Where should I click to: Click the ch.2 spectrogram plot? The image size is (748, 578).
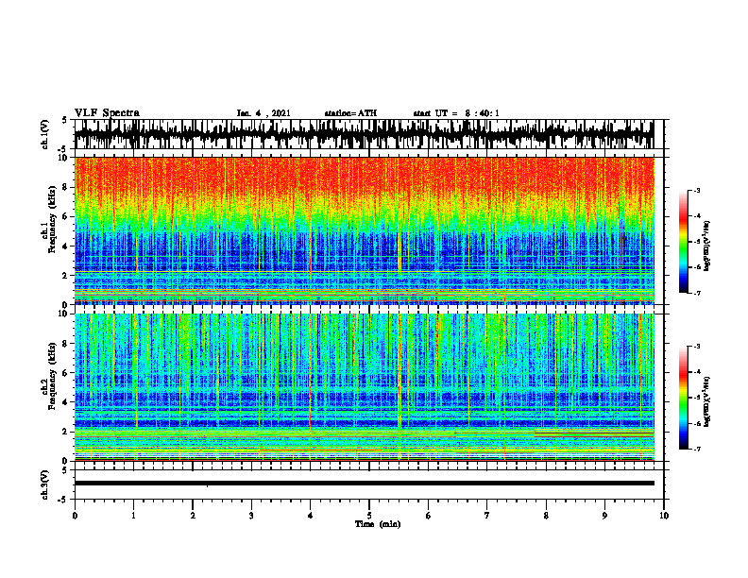tap(364, 387)
